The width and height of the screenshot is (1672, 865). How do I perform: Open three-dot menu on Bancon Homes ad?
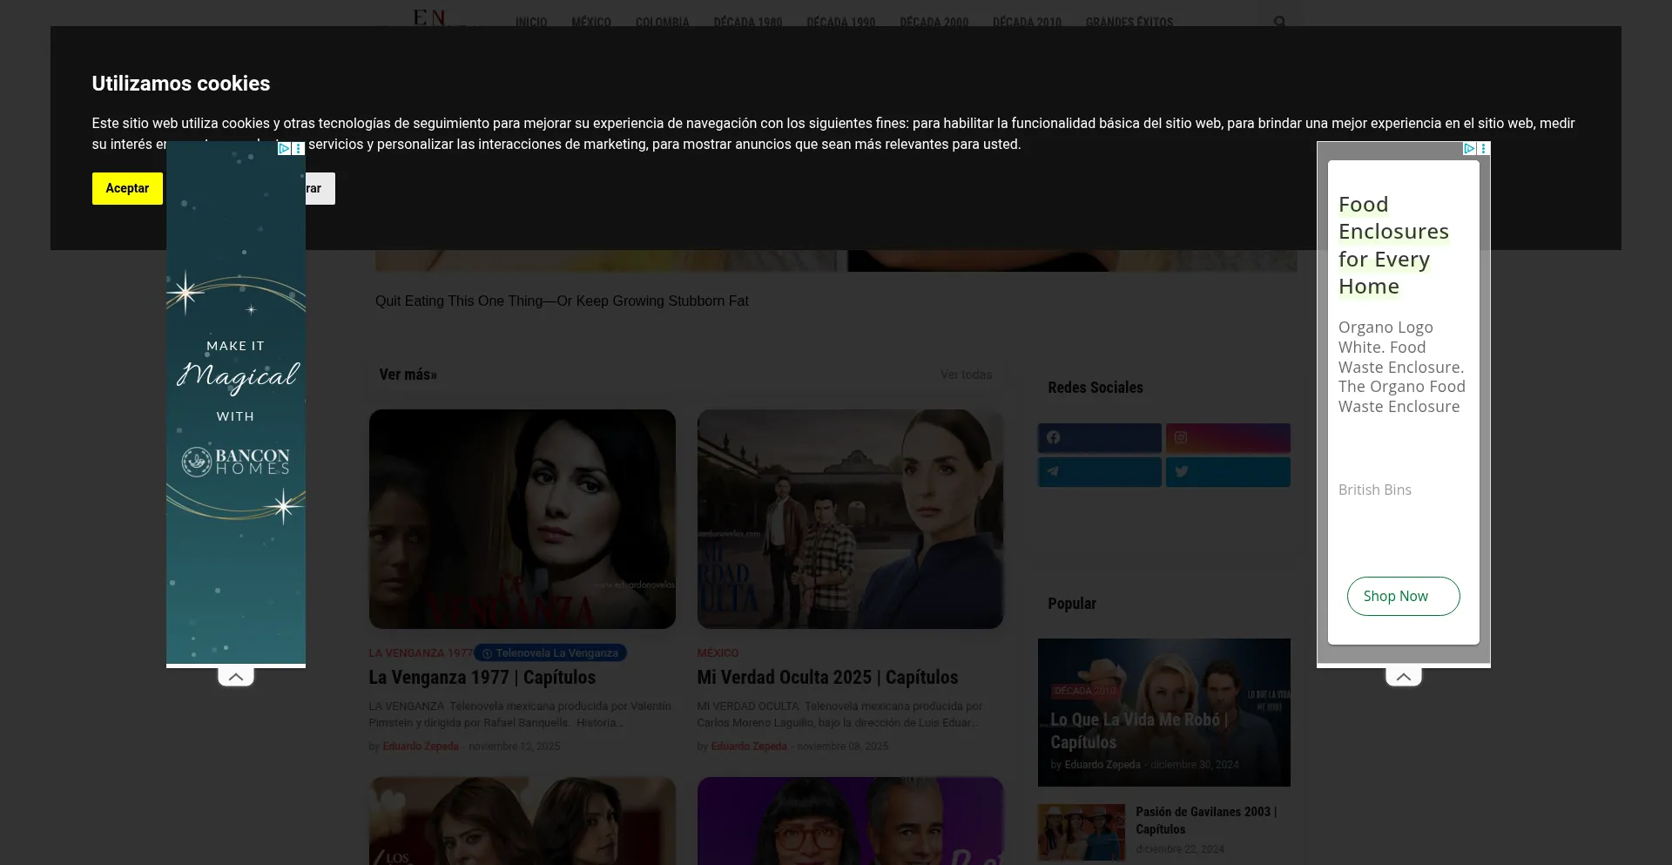(x=299, y=149)
